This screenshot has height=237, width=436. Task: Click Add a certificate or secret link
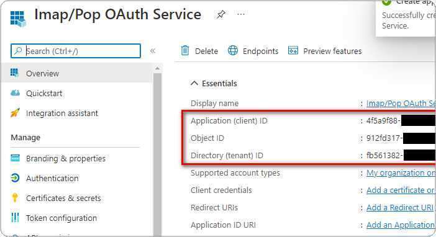tap(401, 190)
